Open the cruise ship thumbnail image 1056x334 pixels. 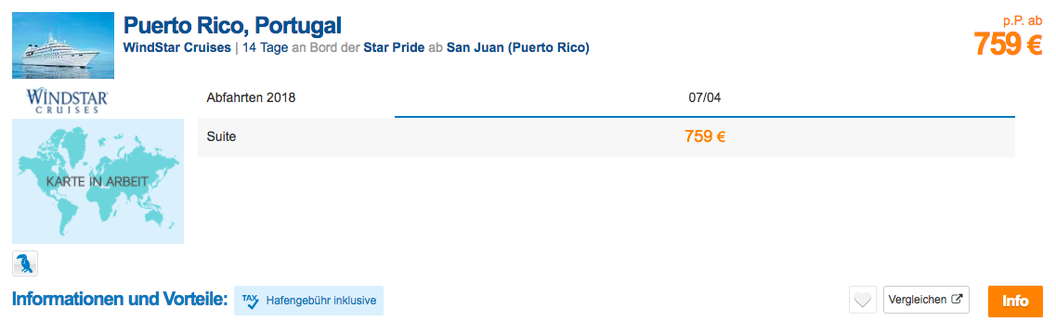[x=63, y=45]
